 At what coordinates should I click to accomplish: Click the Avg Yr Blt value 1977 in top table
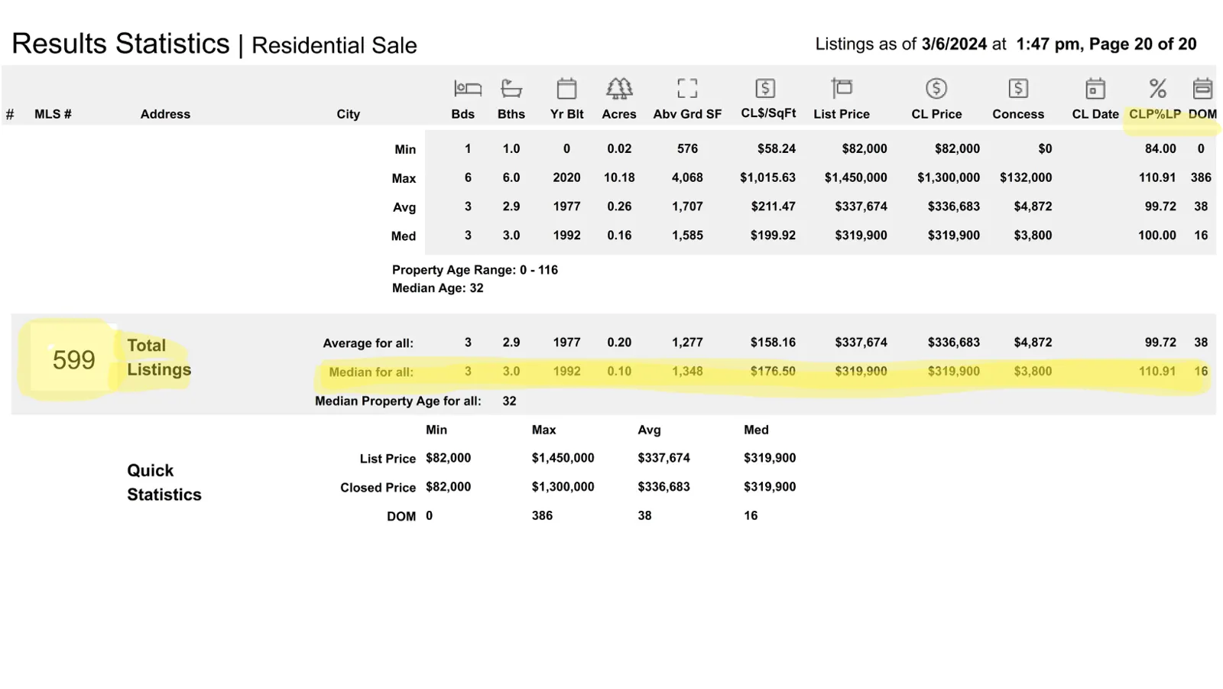coord(566,206)
